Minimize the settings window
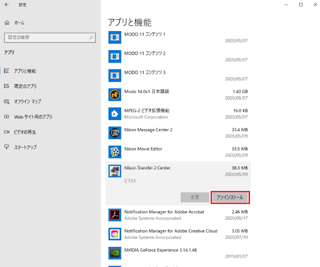This screenshot has height=267, width=320. (x=286, y=5)
